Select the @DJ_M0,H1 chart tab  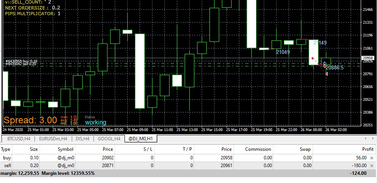[141, 139]
